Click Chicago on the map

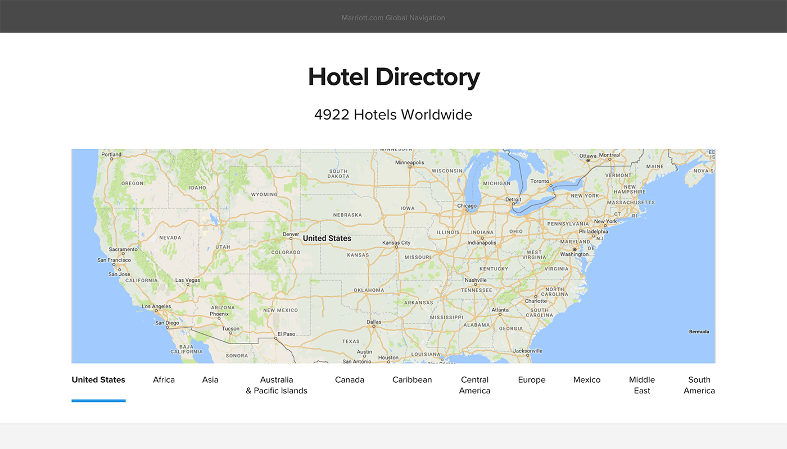467,206
